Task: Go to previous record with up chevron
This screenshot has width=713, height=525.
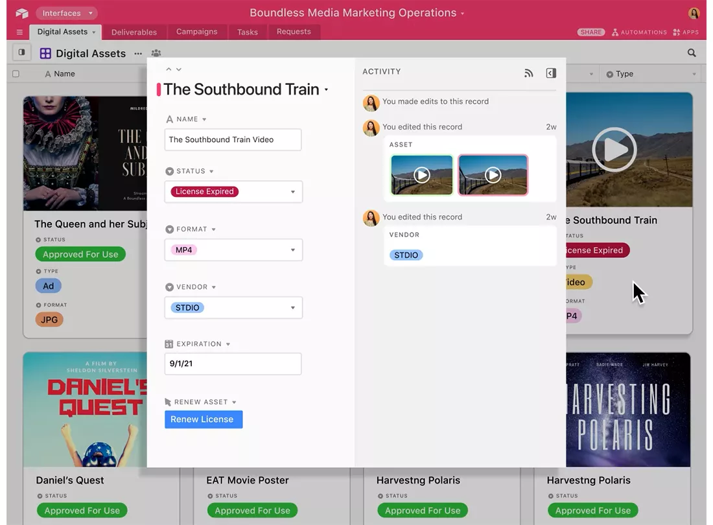Action: point(169,69)
